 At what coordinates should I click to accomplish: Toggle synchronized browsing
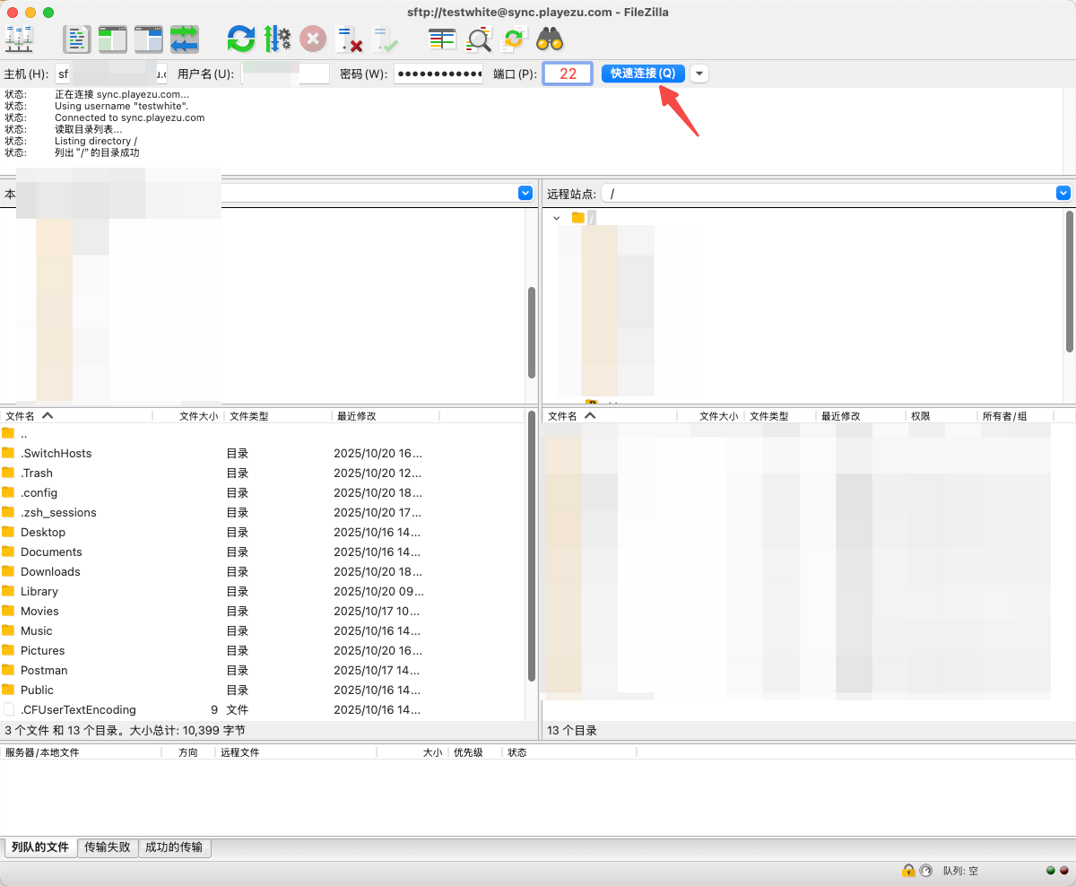pyautogui.click(x=513, y=39)
